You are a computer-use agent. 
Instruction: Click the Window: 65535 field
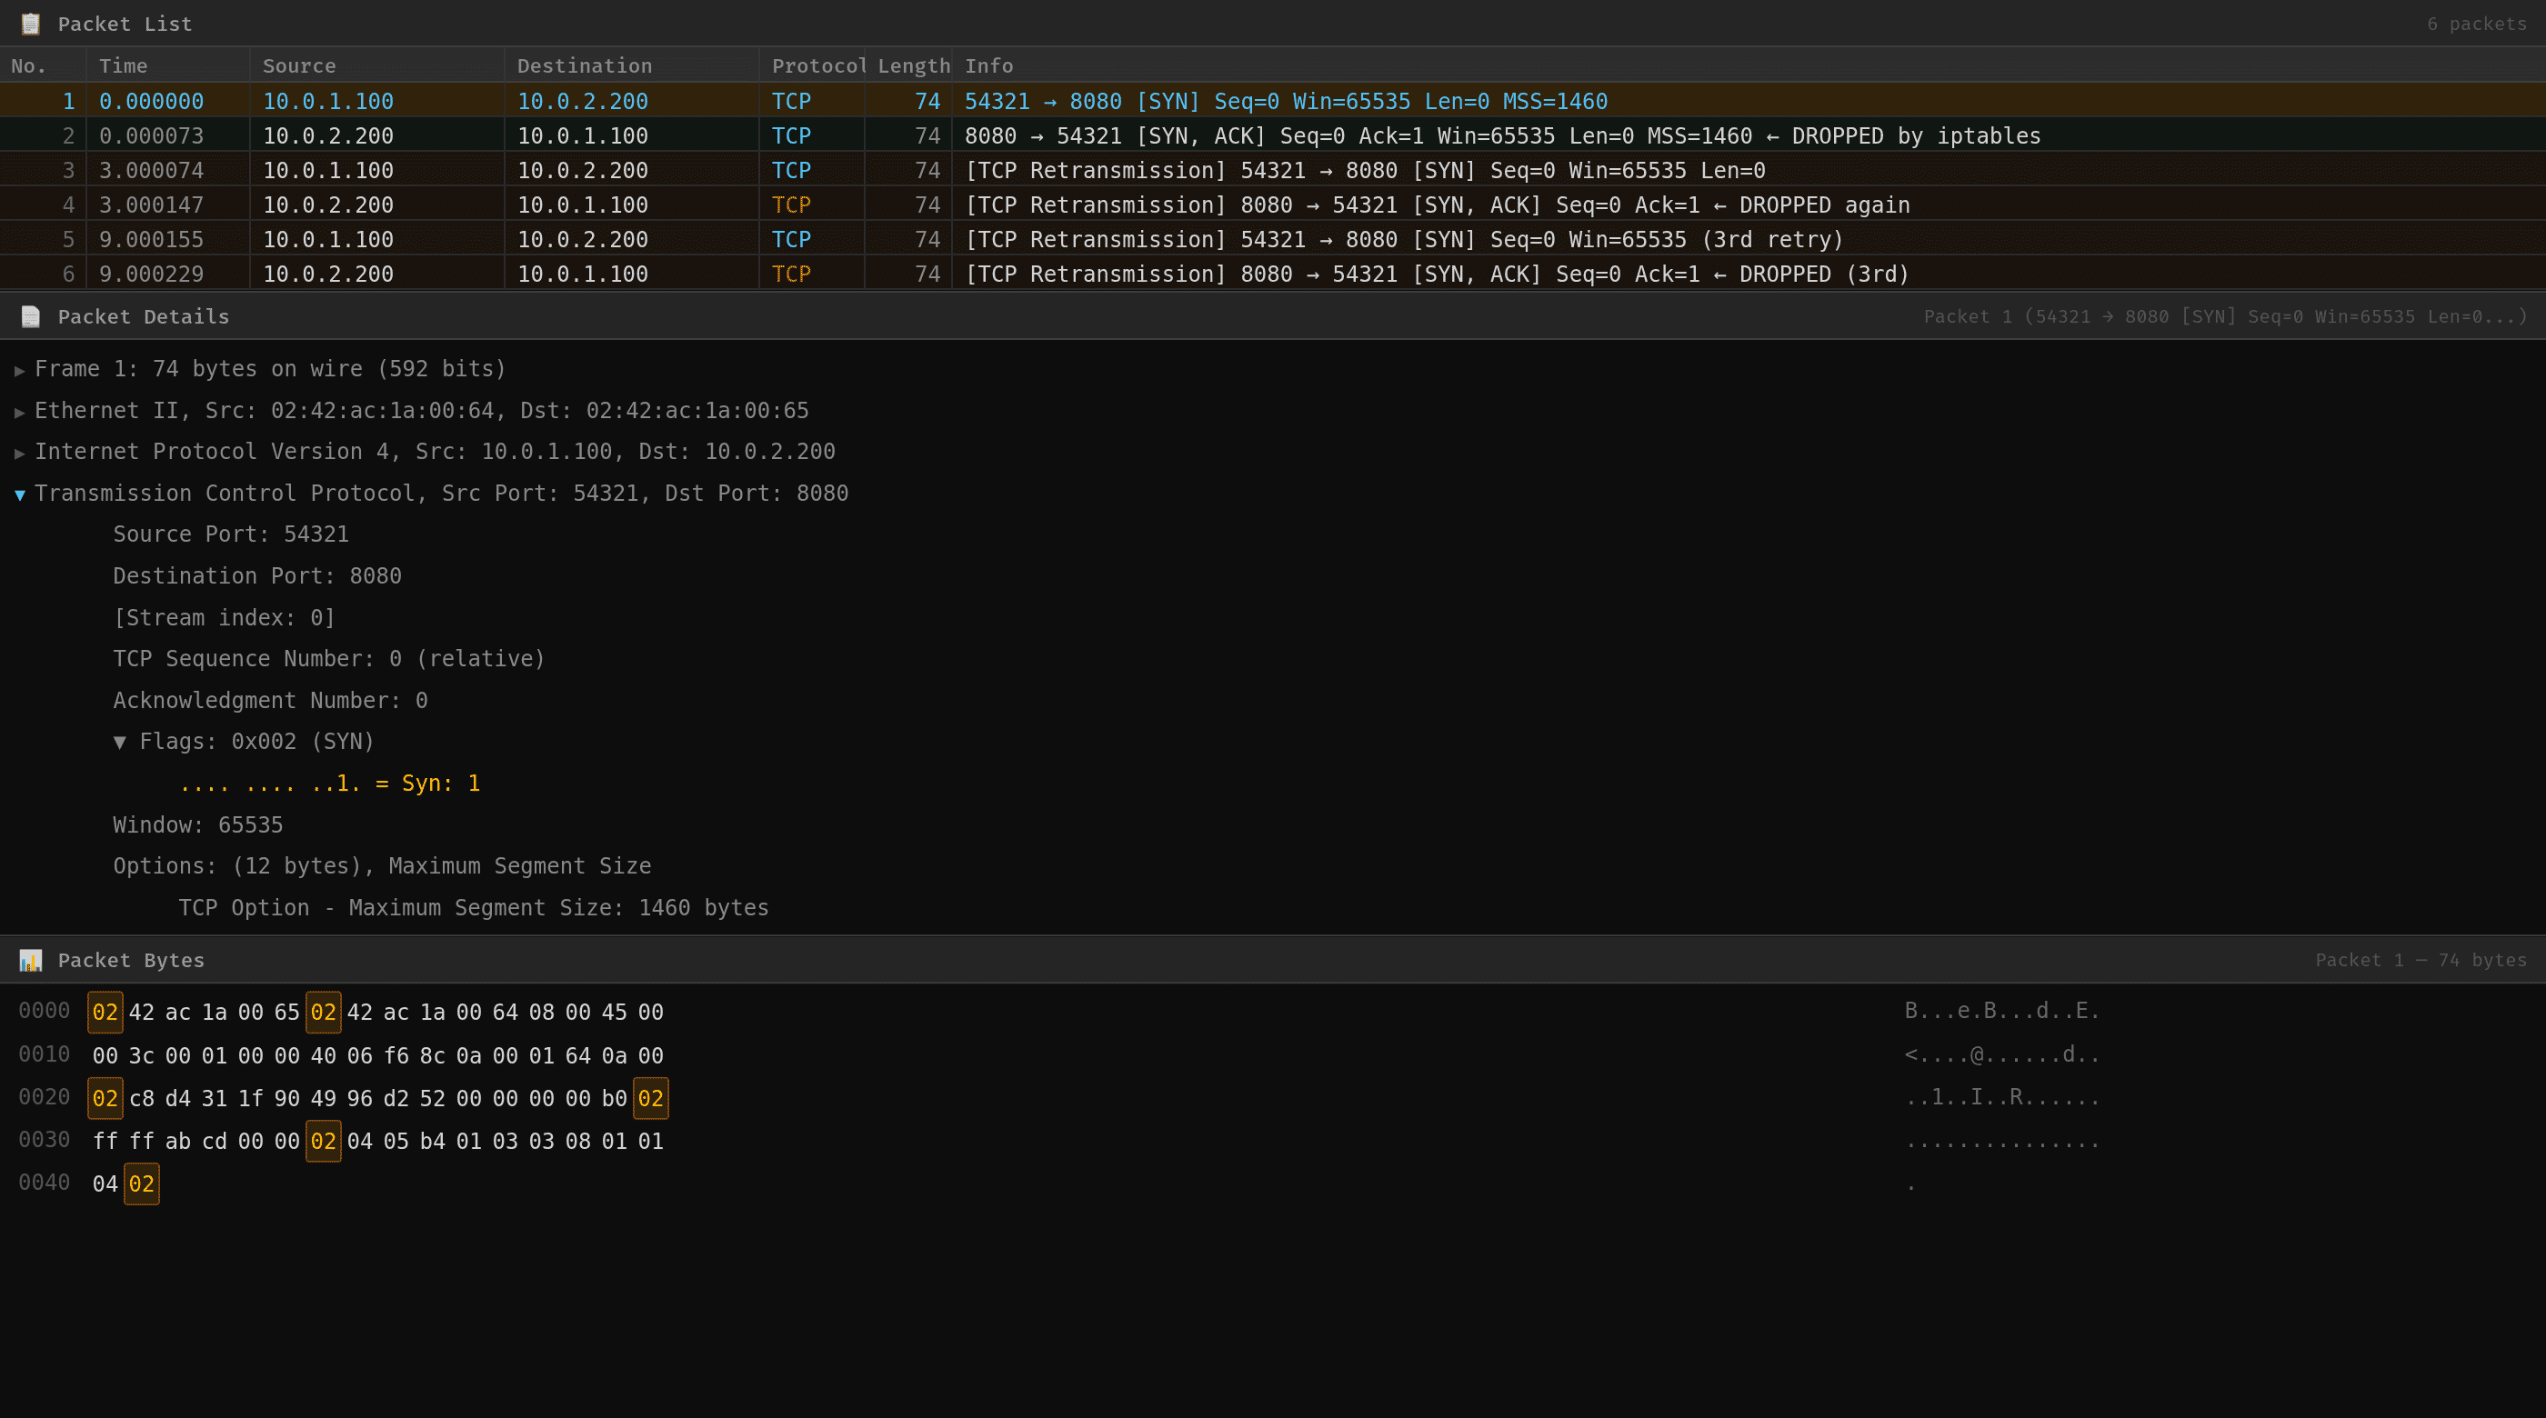pyautogui.click(x=197, y=824)
